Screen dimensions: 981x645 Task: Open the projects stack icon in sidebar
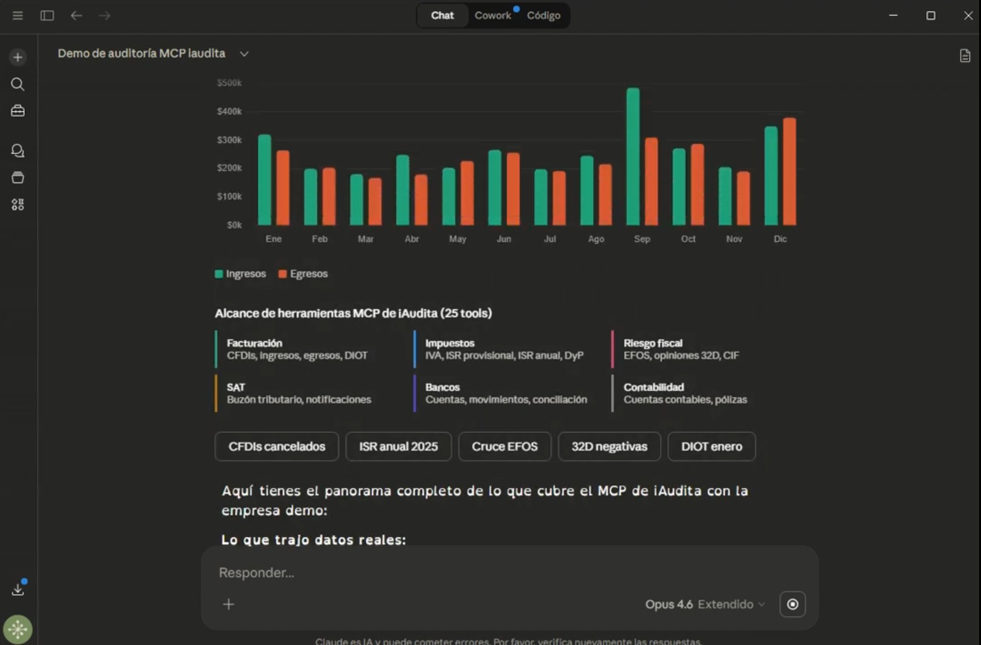coord(18,177)
